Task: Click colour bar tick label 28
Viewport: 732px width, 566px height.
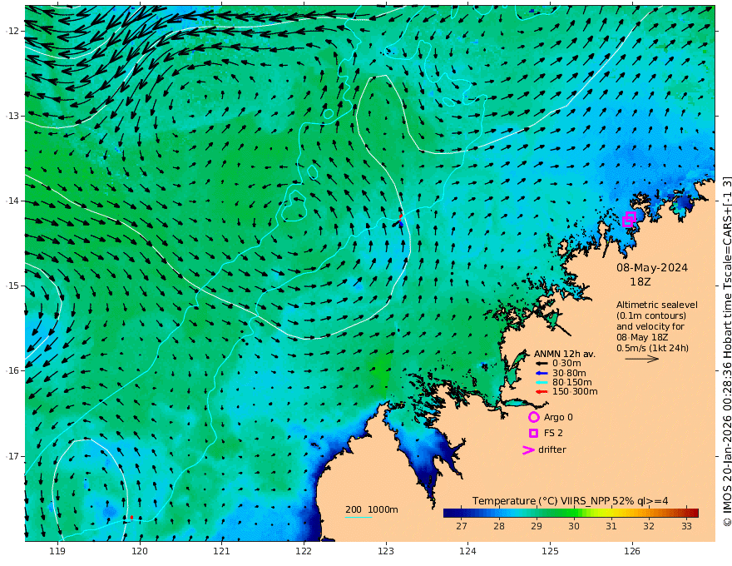Action: 499,526
